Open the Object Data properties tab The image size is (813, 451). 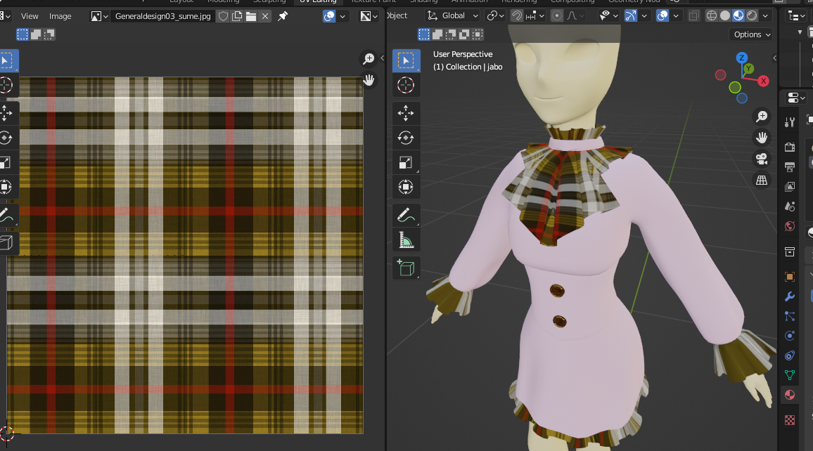(x=790, y=375)
